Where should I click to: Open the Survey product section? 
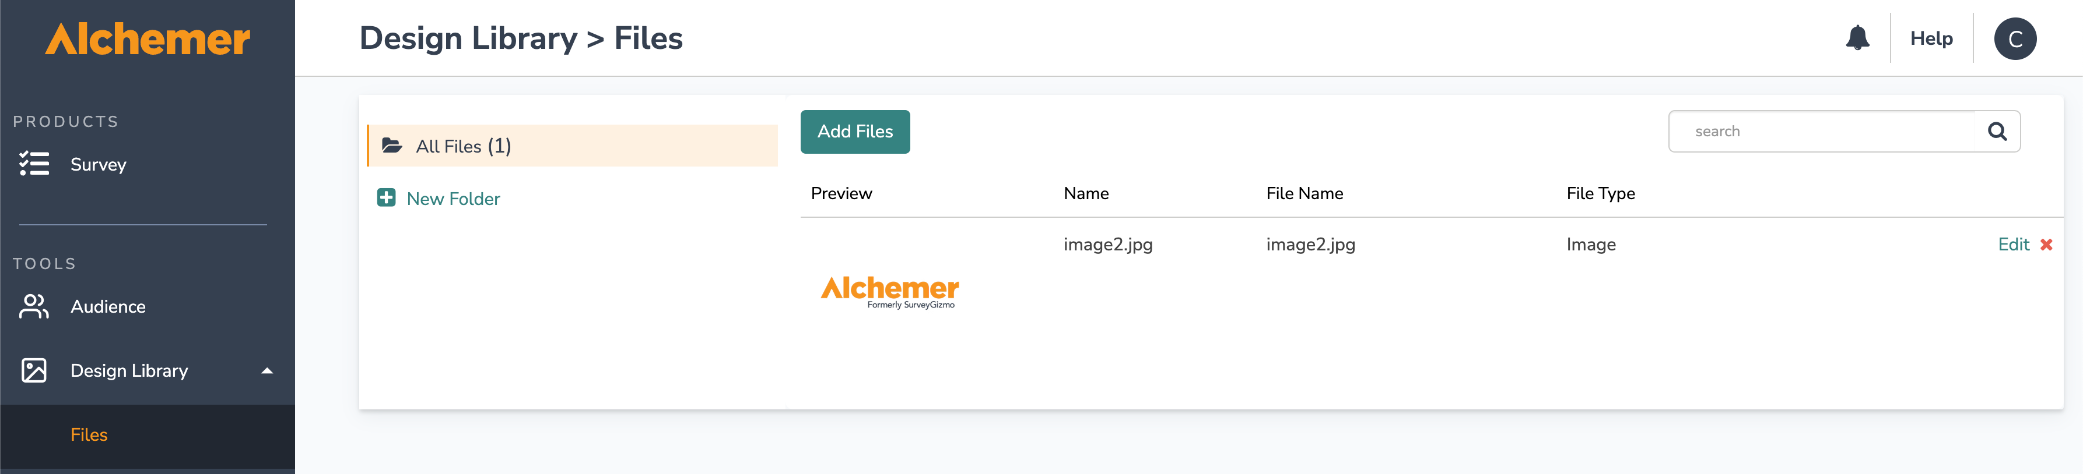coord(98,165)
